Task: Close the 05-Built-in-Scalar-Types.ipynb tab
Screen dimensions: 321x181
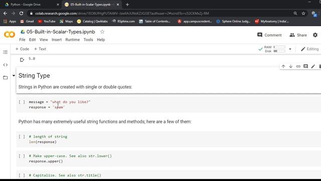Action: [x=118, y=5]
